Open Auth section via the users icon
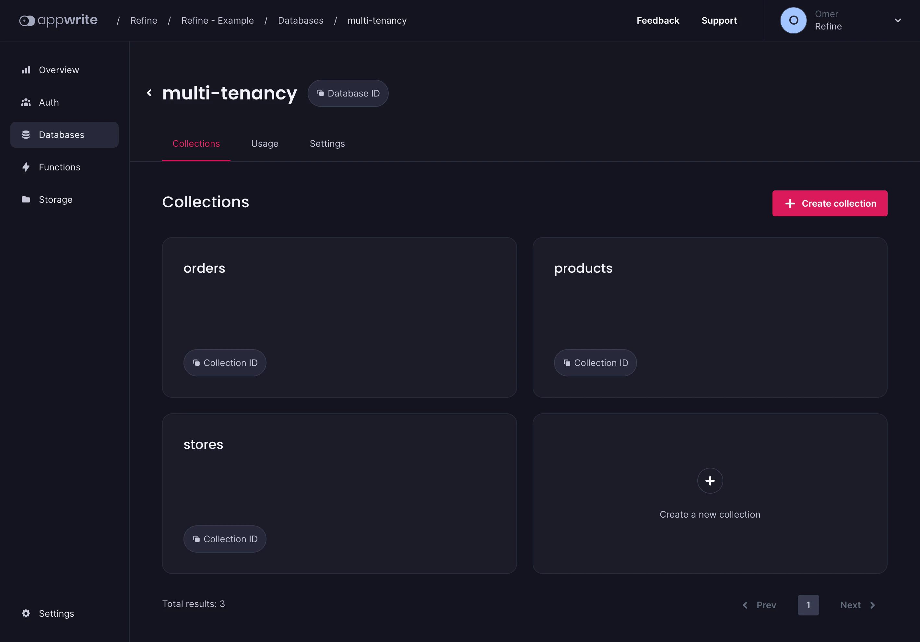The width and height of the screenshot is (920, 642). (26, 102)
